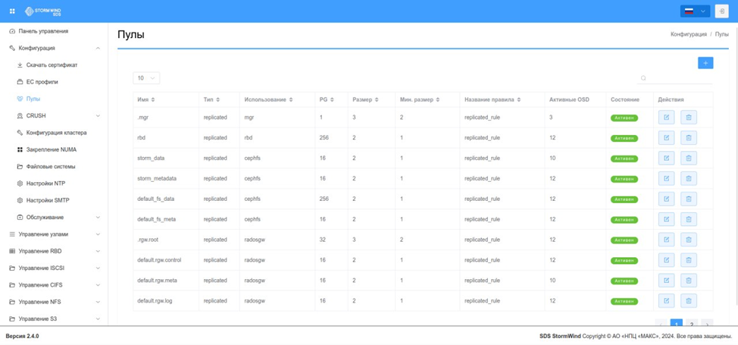
Task: Delete the .mgr pool
Action: tap(689, 118)
